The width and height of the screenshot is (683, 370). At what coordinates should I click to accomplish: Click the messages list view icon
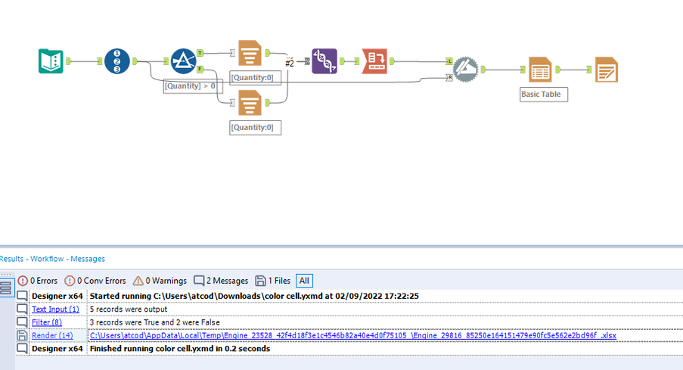click(x=5, y=288)
